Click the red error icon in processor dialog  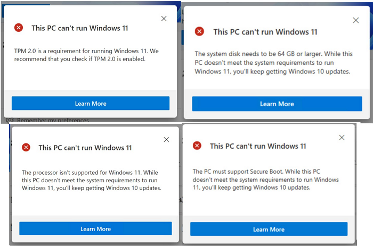point(26,147)
